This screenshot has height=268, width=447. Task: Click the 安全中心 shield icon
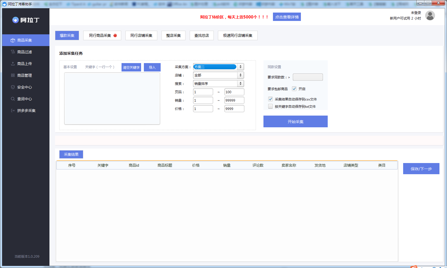click(x=13, y=87)
